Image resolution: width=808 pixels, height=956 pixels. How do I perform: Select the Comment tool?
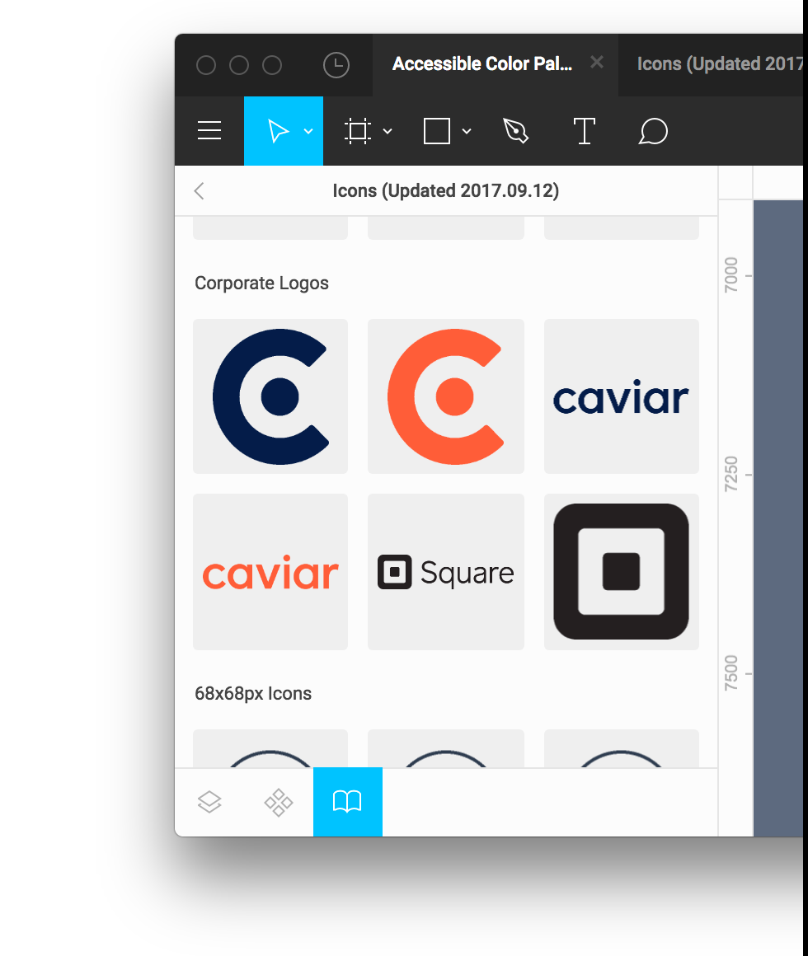point(653,131)
